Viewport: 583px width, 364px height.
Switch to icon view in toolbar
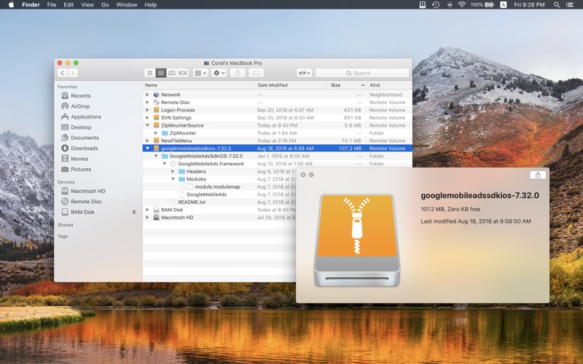150,74
